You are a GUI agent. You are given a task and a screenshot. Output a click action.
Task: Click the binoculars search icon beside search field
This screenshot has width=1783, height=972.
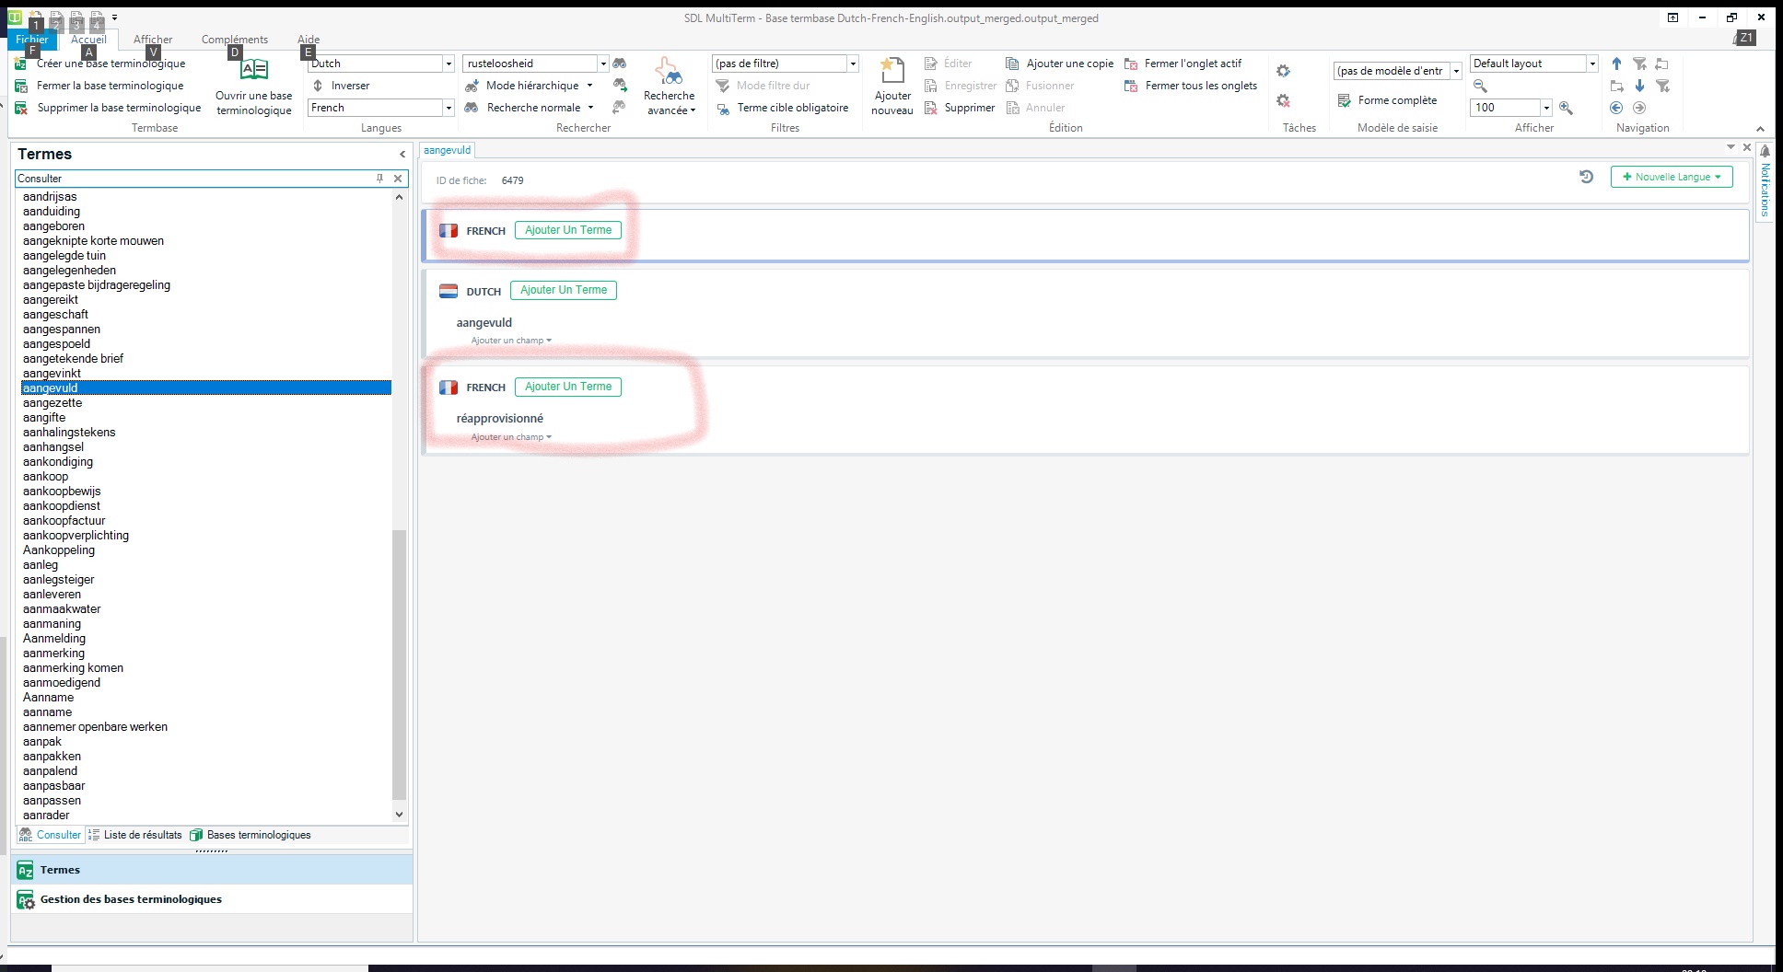[620, 64]
